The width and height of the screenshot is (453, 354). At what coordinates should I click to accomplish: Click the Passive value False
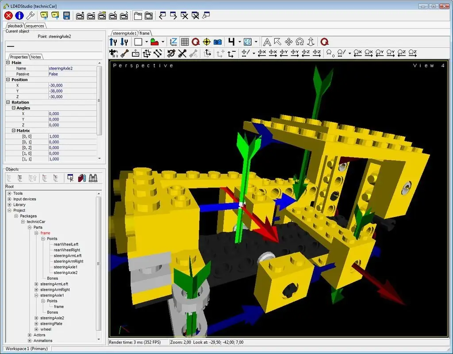coord(72,74)
